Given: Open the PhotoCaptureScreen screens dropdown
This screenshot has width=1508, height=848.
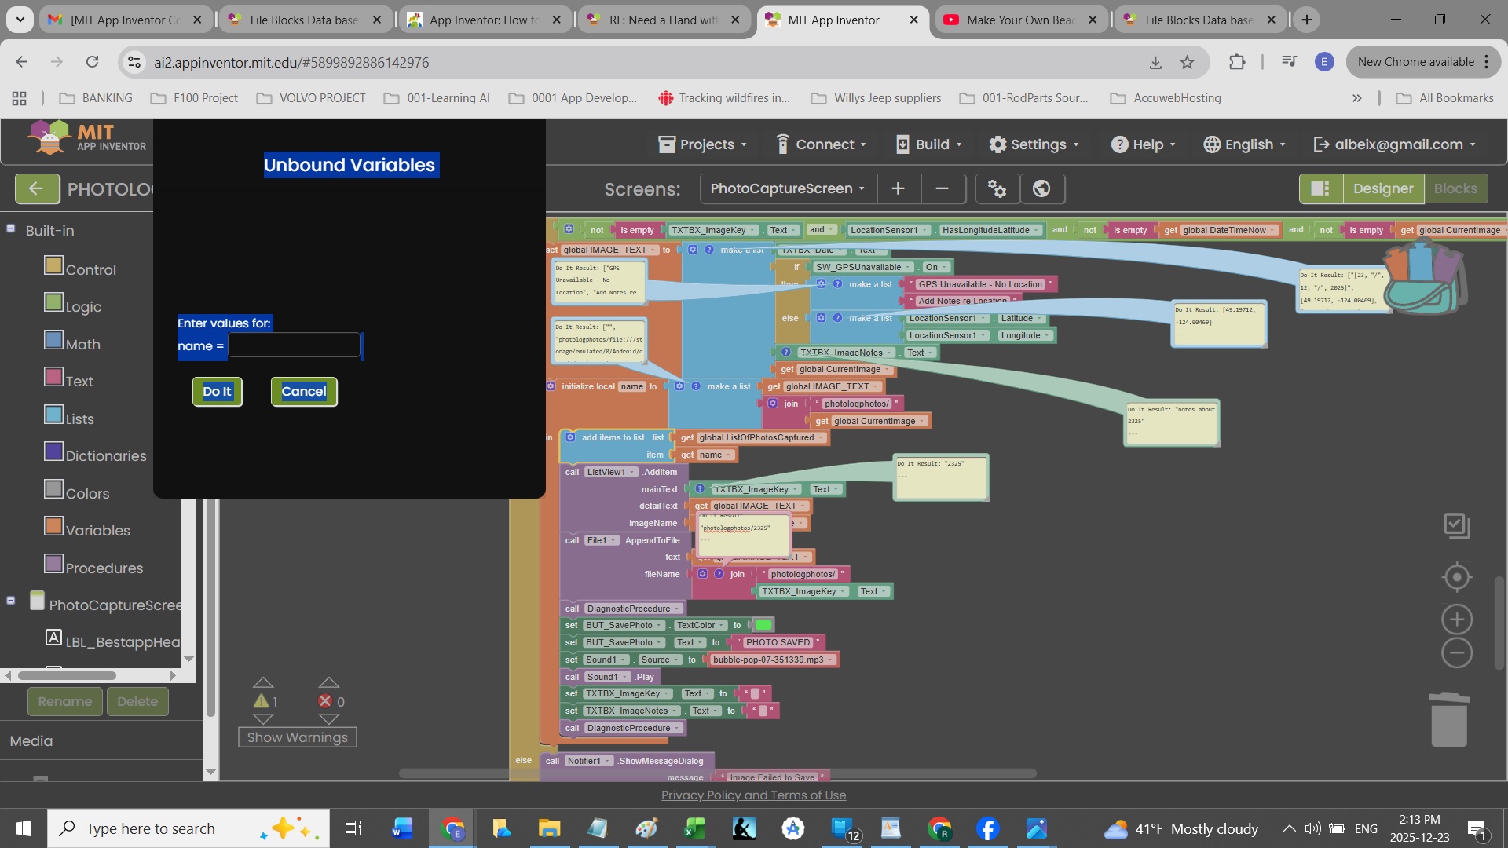Looking at the screenshot, I should 787,188.
